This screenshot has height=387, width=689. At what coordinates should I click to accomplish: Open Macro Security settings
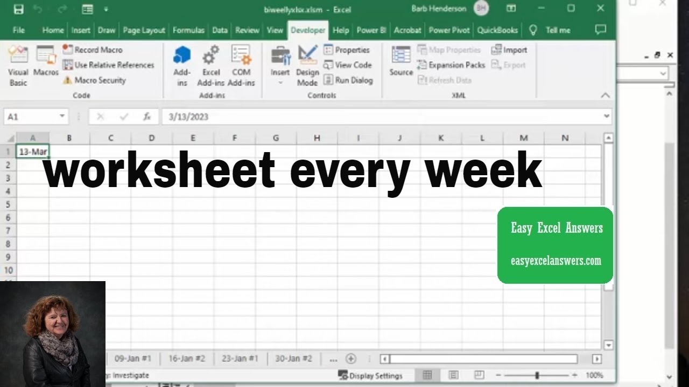pyautogui.click(x=94, y=80)
